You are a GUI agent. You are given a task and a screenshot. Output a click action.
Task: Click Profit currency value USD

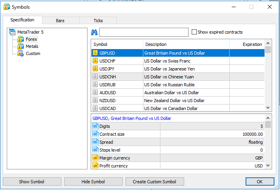coord(259,166)
